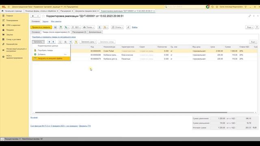Screen dimensions: 260x146
Task: Switch to Дополнительно tab
Action: pos(95,32)
